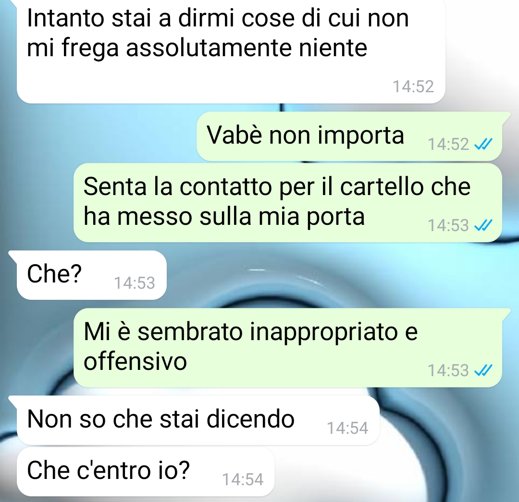Click the 14:54 timestamp beside 'Non so che stai dicendo'
The image size is (519, 502).
[347, 428]
